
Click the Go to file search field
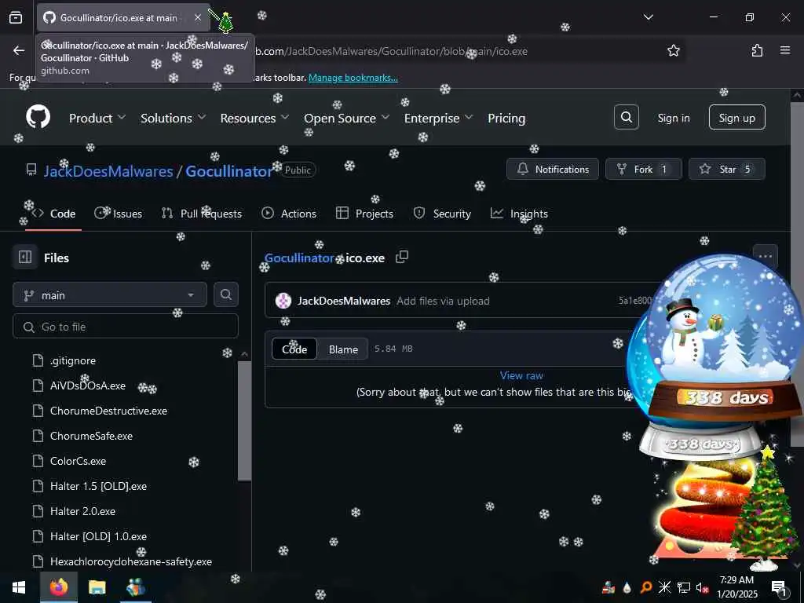point(126,327)
